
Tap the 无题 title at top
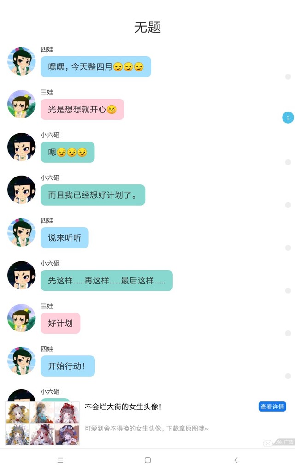147,27
